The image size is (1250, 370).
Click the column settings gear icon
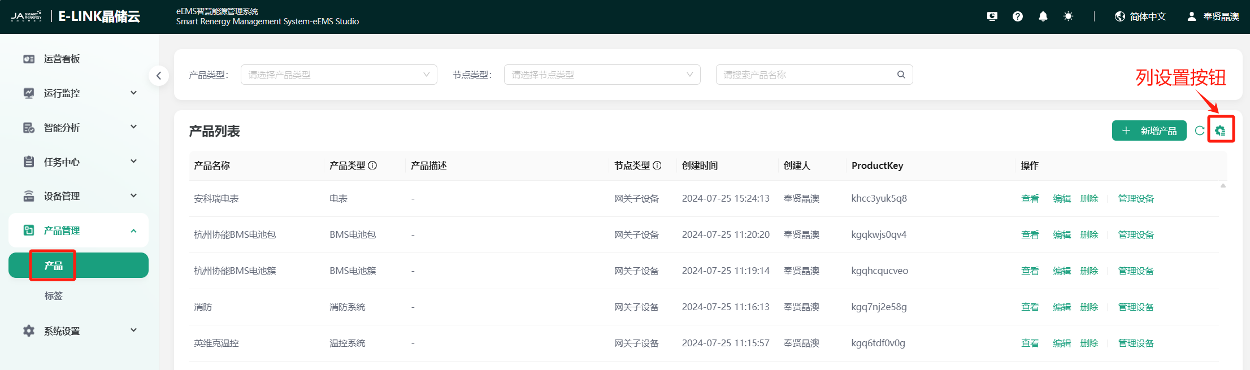1220,130
